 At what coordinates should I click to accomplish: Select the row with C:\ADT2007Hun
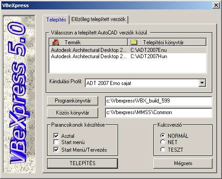[128, 56]
